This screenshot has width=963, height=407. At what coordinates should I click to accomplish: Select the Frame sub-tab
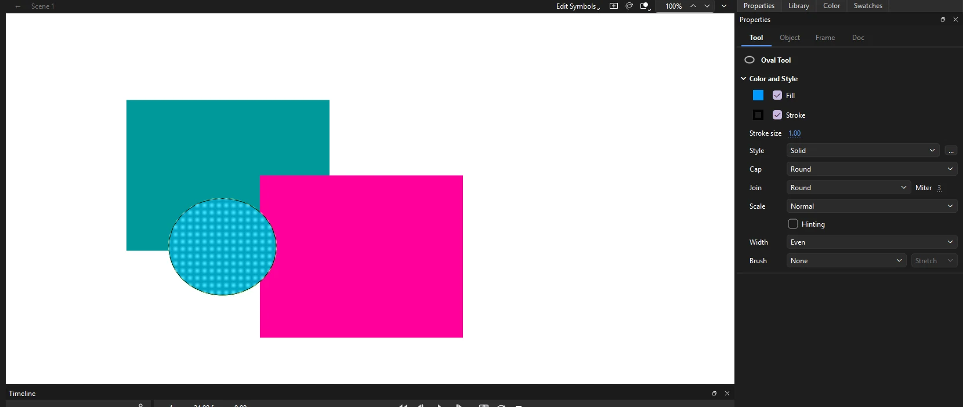coord(825,38)
